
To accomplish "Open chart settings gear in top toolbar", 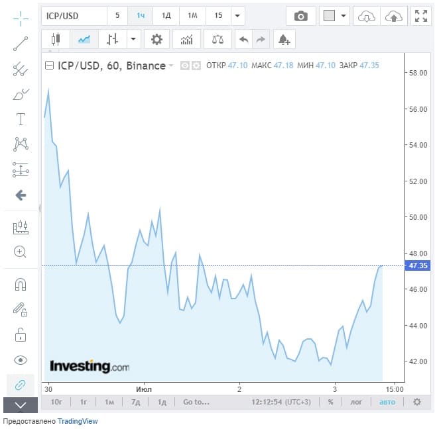I will click(x=156, y=40).
